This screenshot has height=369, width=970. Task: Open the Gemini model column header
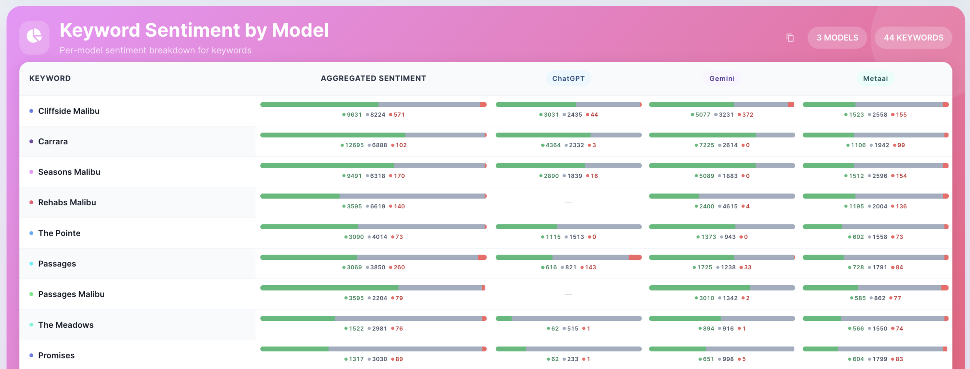pyautogui.click(x=721, y=78)
